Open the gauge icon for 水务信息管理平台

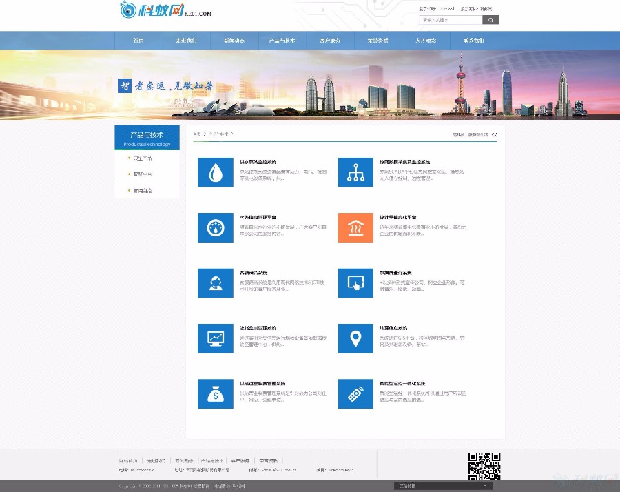point(216,227)
